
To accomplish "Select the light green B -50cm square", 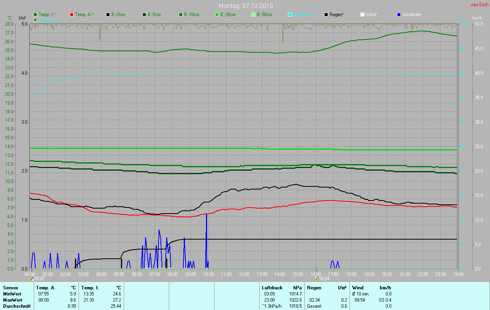I will 253,15.
